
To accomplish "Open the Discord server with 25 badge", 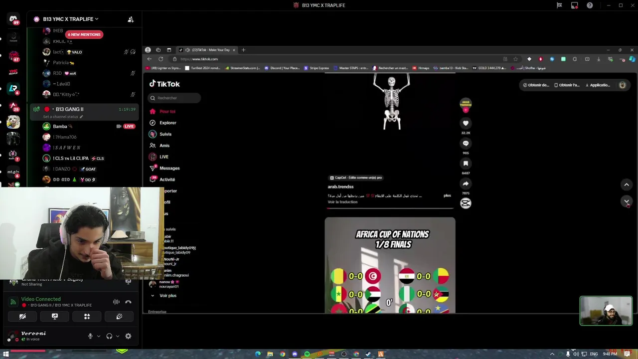I will [x=13, y=106].
